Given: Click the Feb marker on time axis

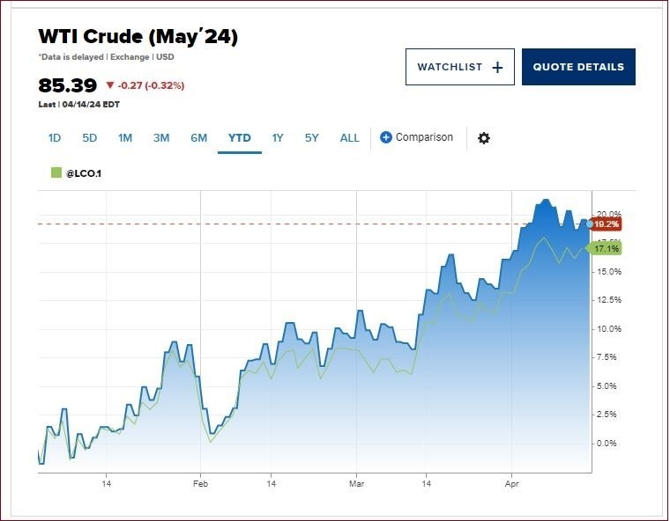Looking at the screenshot, I should pyautogui.click(x=200, y=483).
